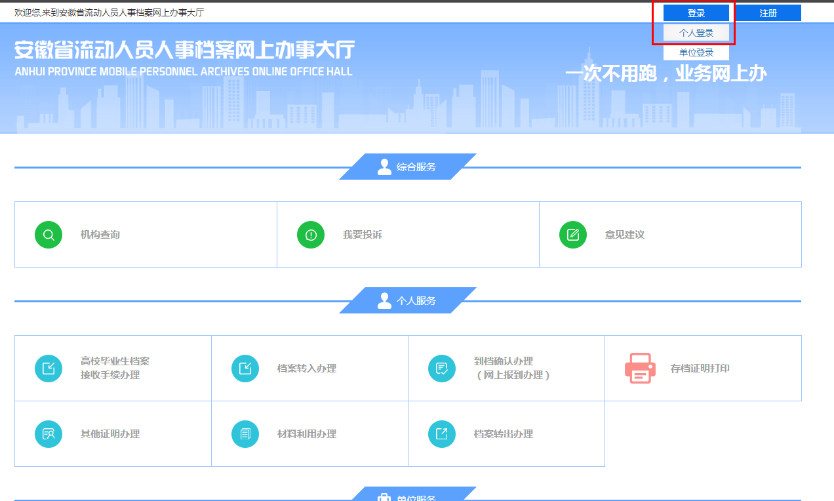Open the 材料利用办理 service
834x501 pixels.
click(309, 433)
